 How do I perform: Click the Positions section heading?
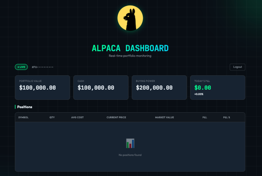coord(24,107)
